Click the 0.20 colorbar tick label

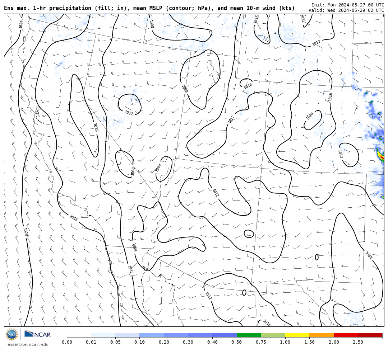pos(164,342)
